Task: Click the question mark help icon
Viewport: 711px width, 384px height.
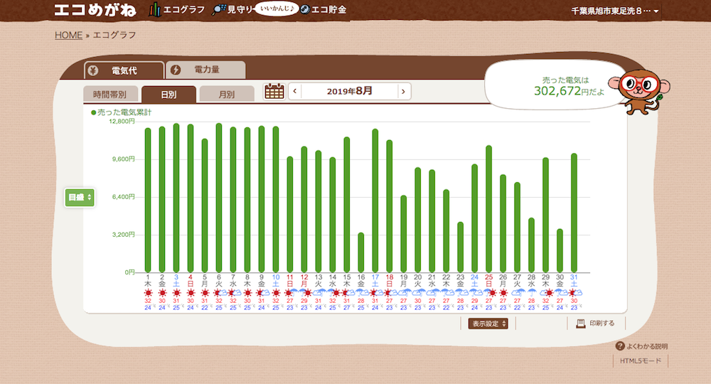Action: point(620,346)
